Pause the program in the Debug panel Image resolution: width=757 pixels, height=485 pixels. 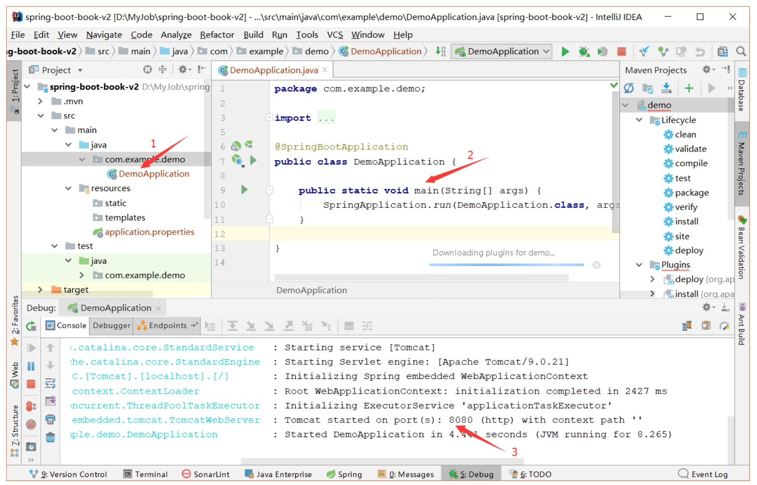click(31, 366)
